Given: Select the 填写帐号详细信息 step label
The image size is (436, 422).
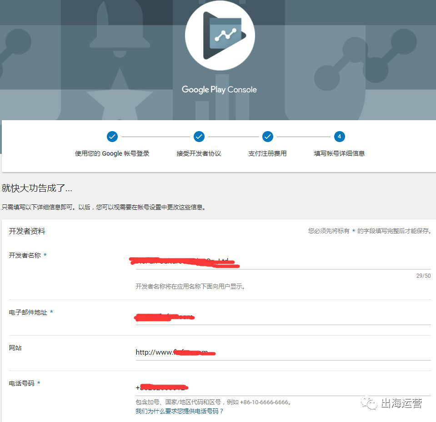Looking at the screenshot, I should [x=339, y=153].
